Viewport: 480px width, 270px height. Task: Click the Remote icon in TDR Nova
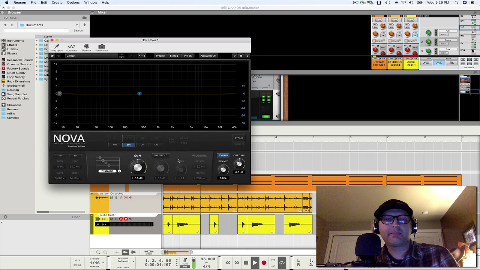pyautogui.click(x=87, y=46)
